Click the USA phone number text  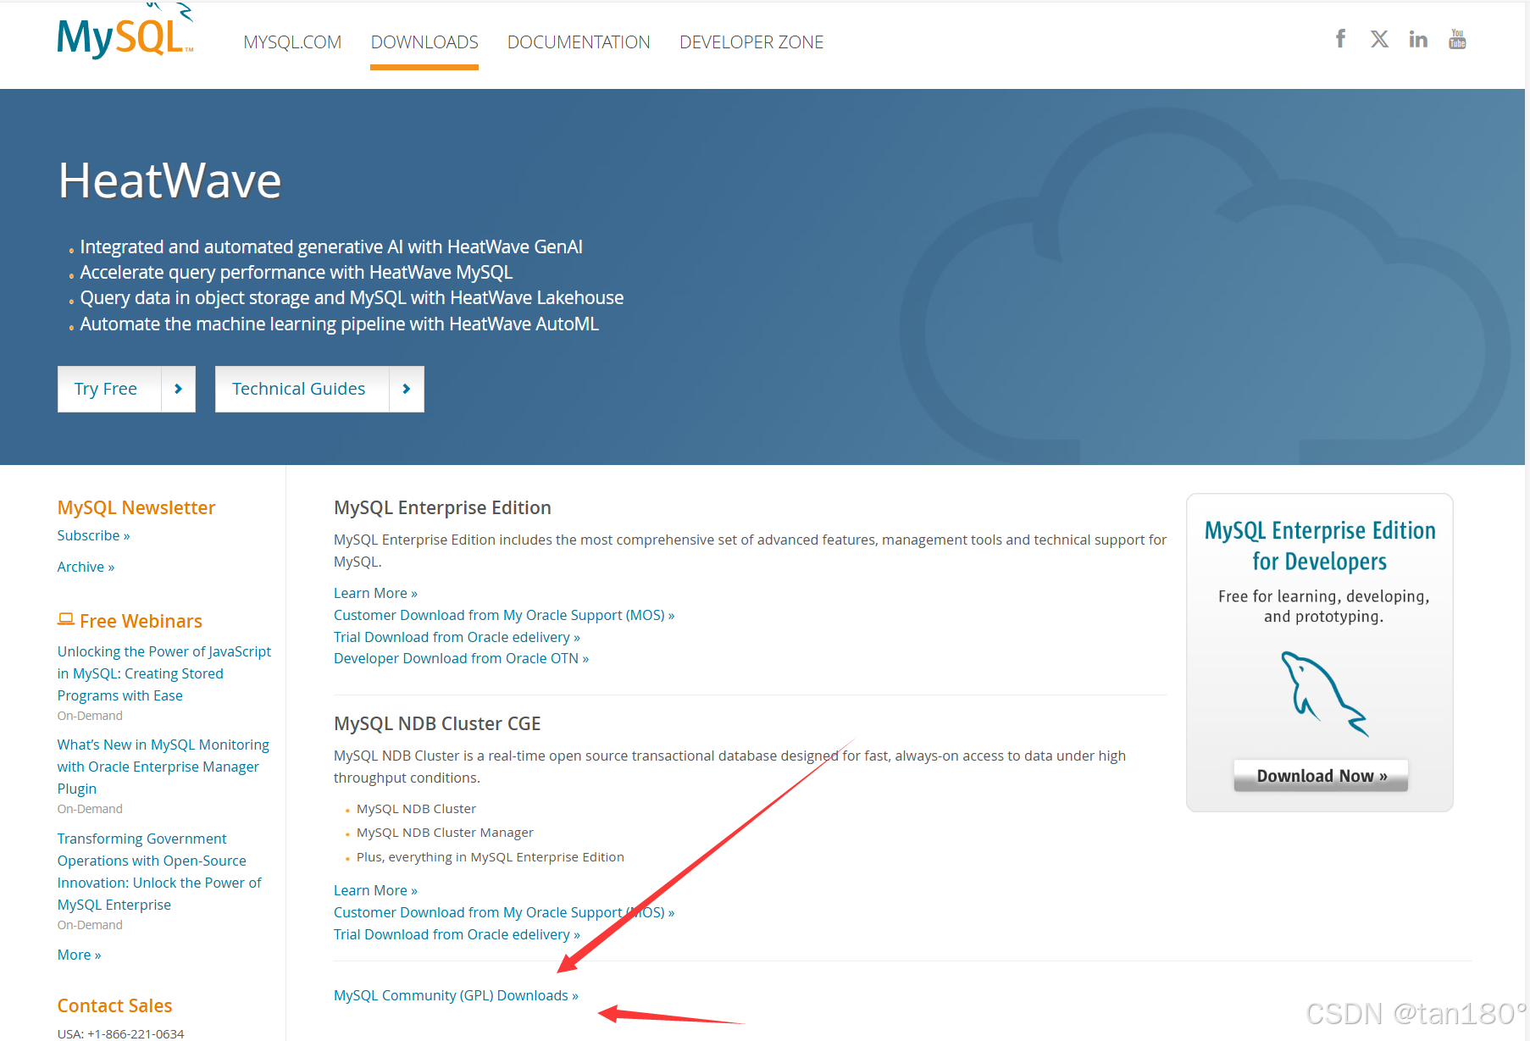click(x=120, y=1033)
